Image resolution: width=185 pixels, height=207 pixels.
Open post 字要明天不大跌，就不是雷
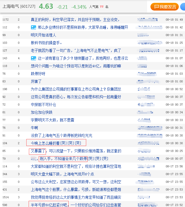click(x=53, y=120)
